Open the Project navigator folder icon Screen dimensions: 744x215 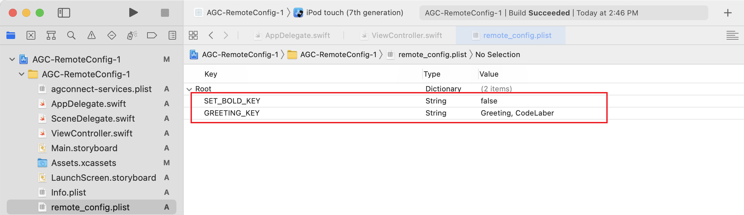point(10,35)
